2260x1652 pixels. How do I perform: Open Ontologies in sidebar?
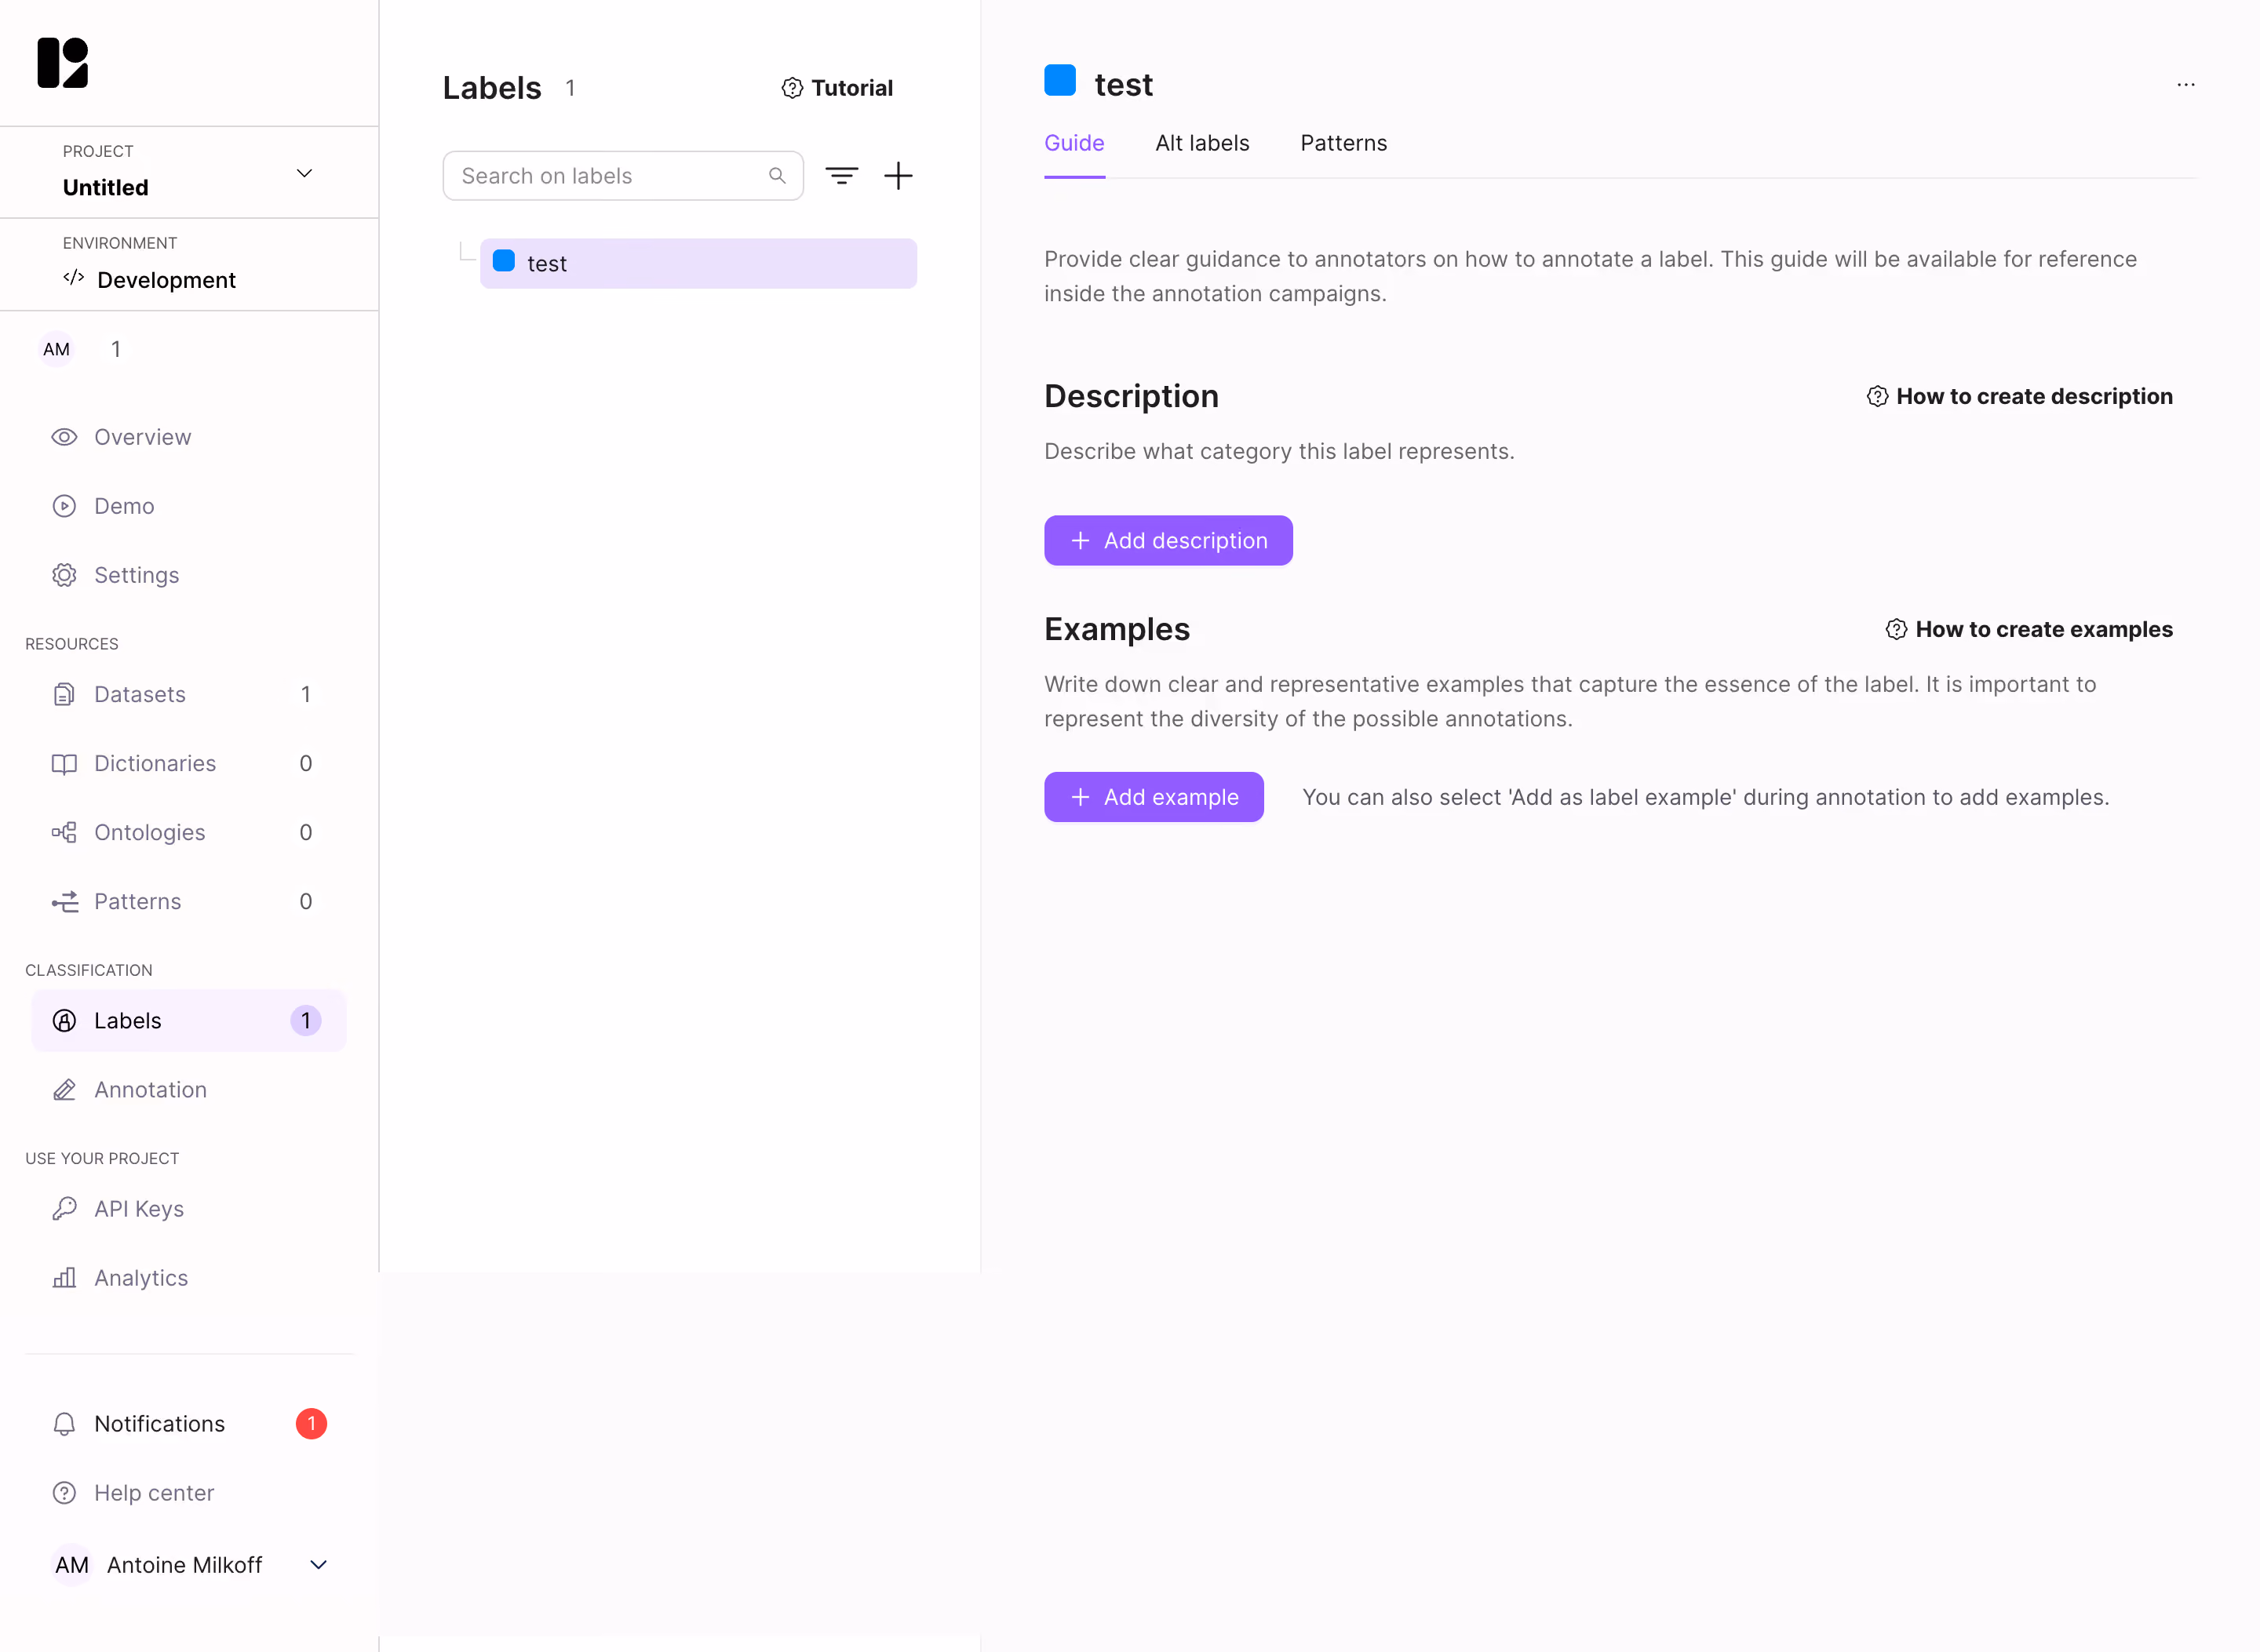point(188,832)
